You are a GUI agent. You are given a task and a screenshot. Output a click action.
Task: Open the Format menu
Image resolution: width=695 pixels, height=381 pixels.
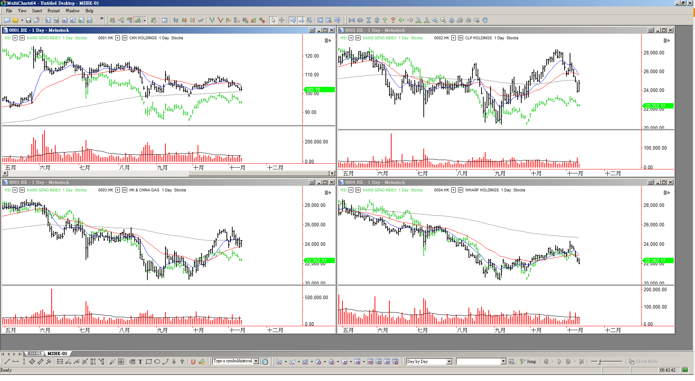(53, 11)
